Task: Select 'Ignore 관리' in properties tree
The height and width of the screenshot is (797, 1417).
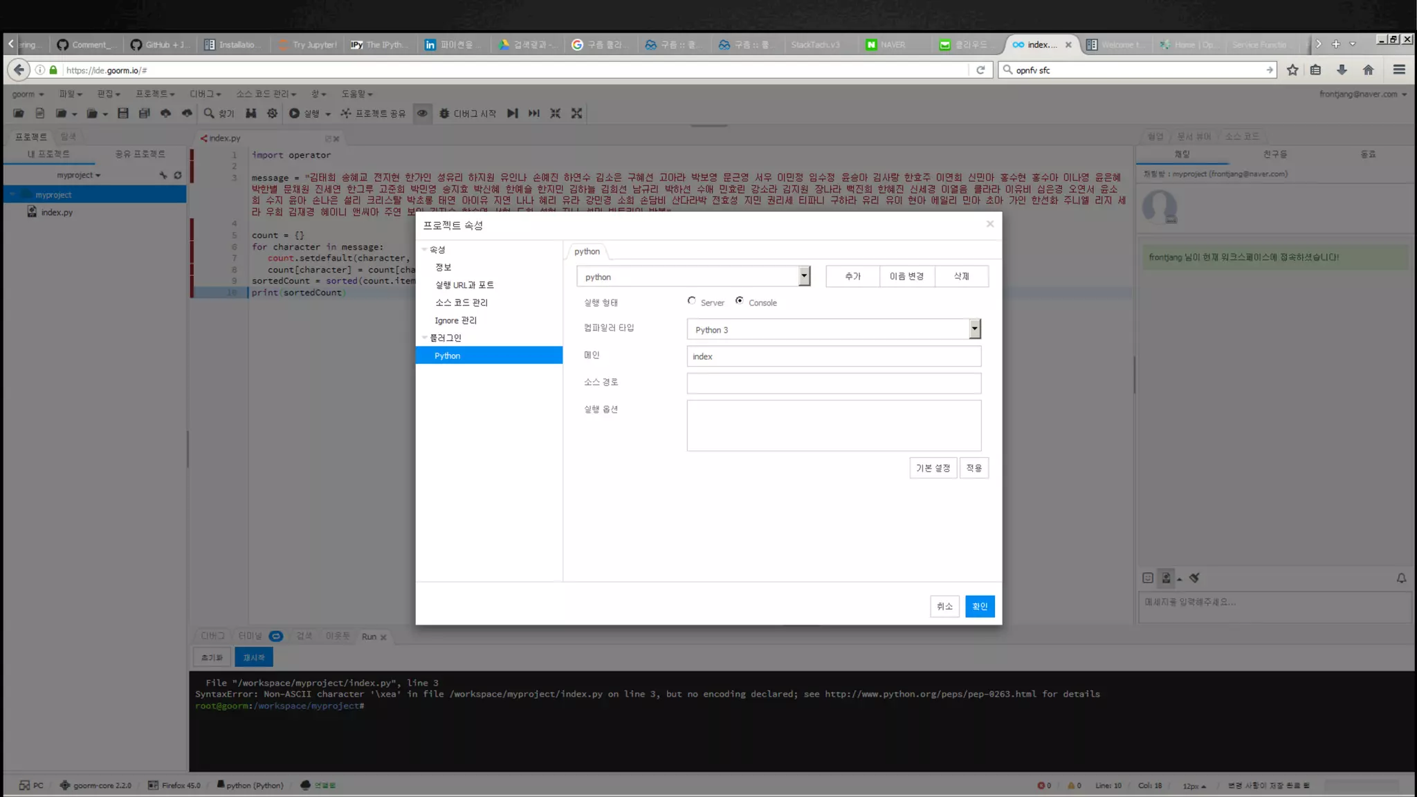Action: tap(455, 320)
